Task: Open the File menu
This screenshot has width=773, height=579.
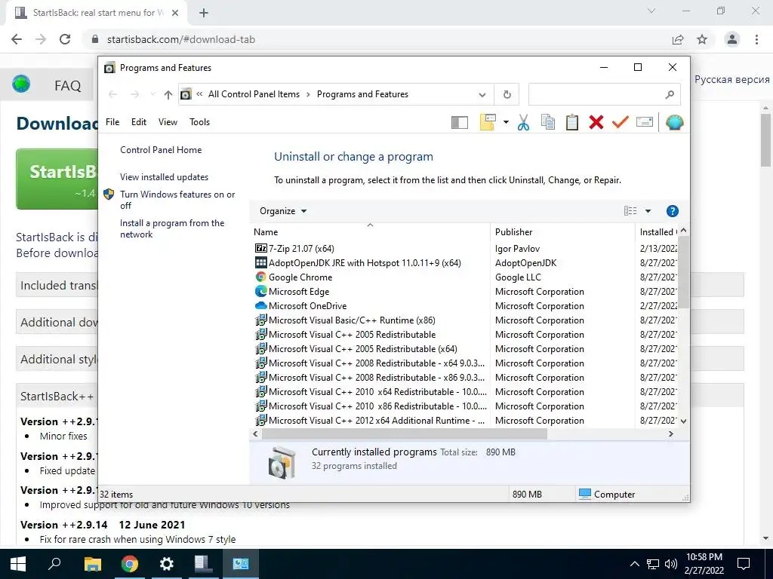Action: (112, 122)
